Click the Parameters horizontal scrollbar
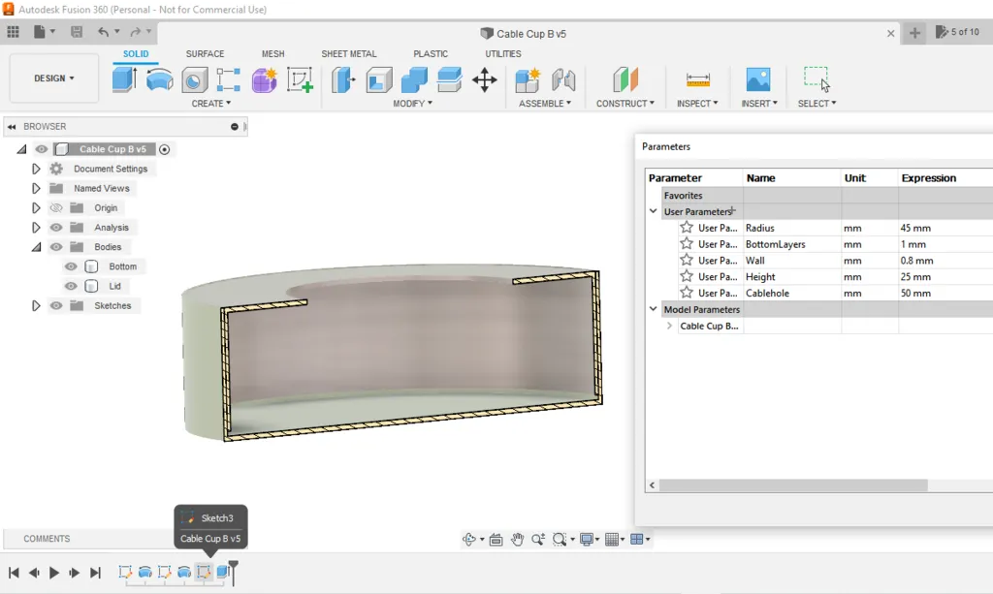The width and height of the screenshot is (993, 594). [x=793, y=485]
